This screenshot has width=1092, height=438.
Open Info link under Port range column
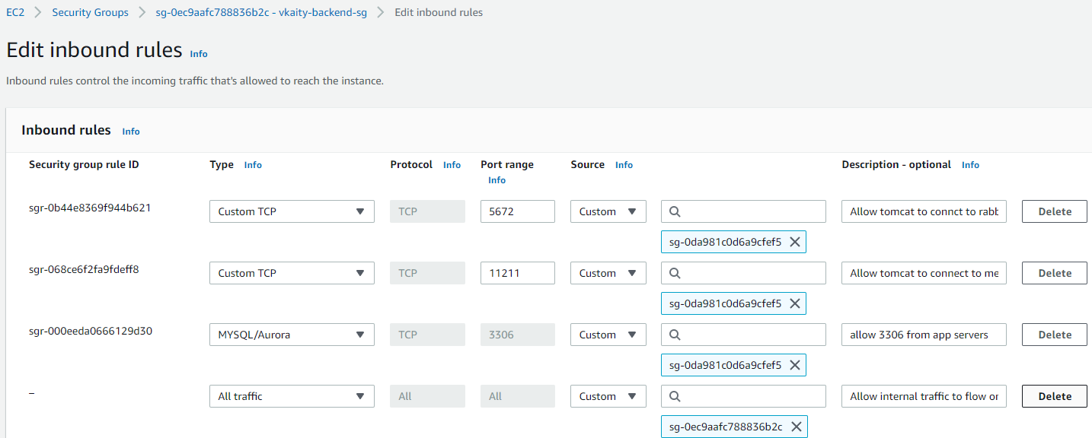pyautogui.click(x=497, y=180)
